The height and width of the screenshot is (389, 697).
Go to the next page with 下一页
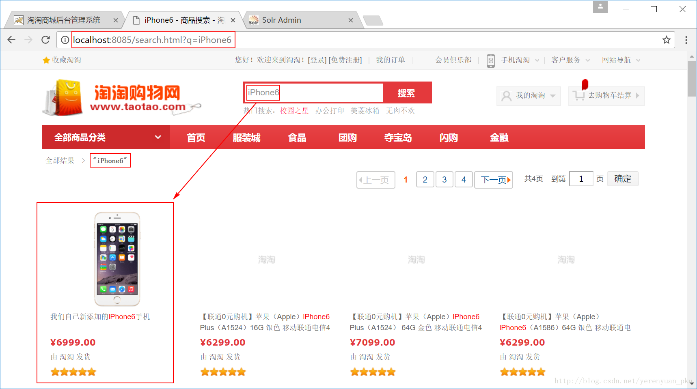494,180
